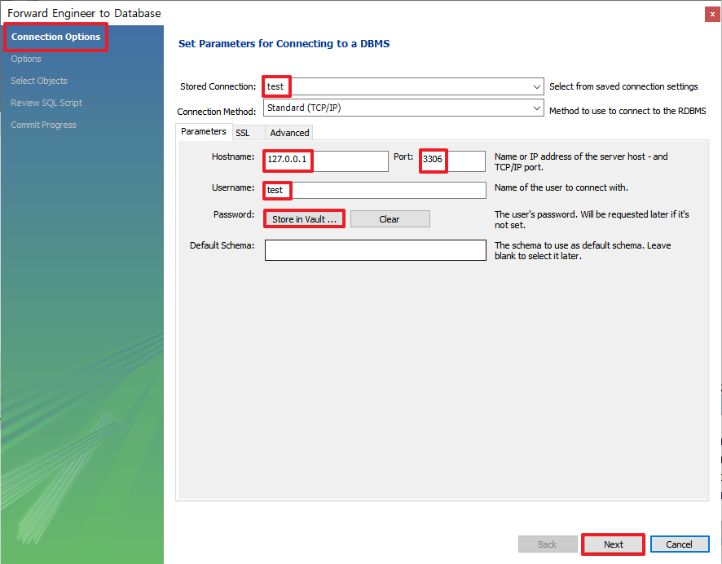Click the Default Schema text box
The width and height of the screenshot is (722, 564).
tap(376, 250)
